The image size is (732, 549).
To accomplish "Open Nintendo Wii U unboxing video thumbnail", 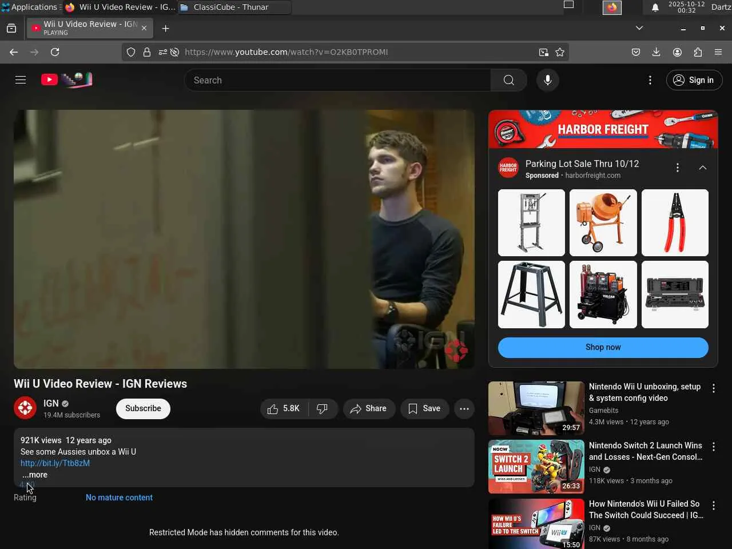I will [x=536, y=408].
